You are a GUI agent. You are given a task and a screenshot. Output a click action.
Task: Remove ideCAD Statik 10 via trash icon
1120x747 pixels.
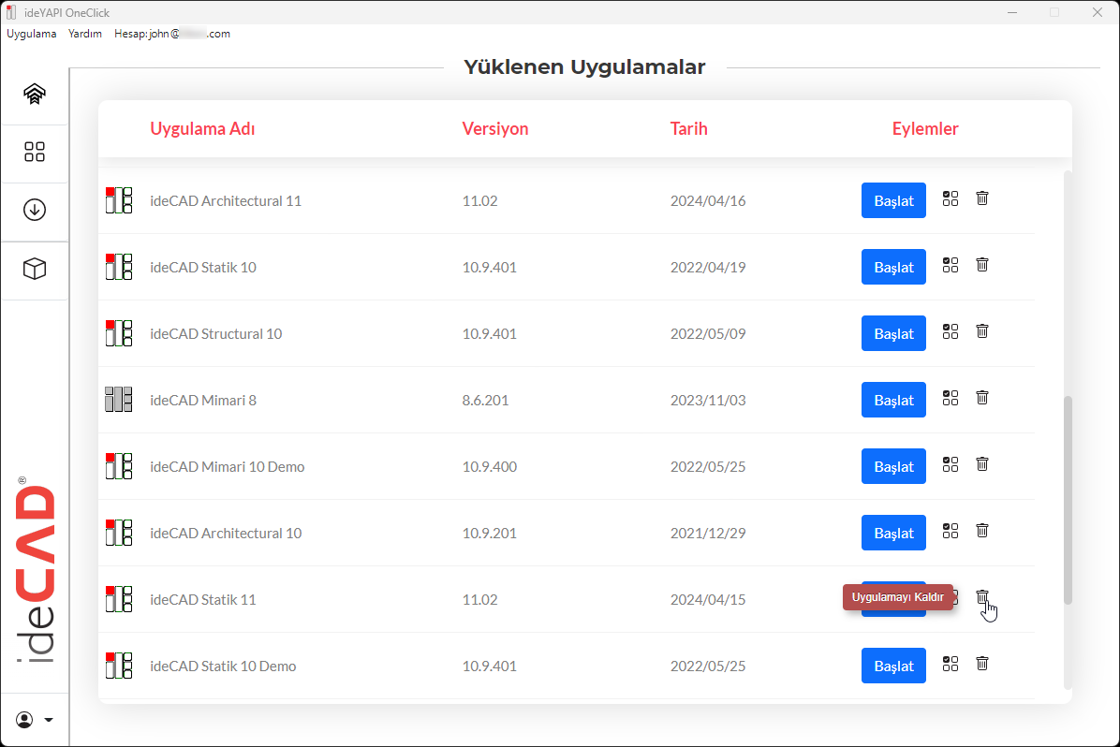(x=982, y=265)
